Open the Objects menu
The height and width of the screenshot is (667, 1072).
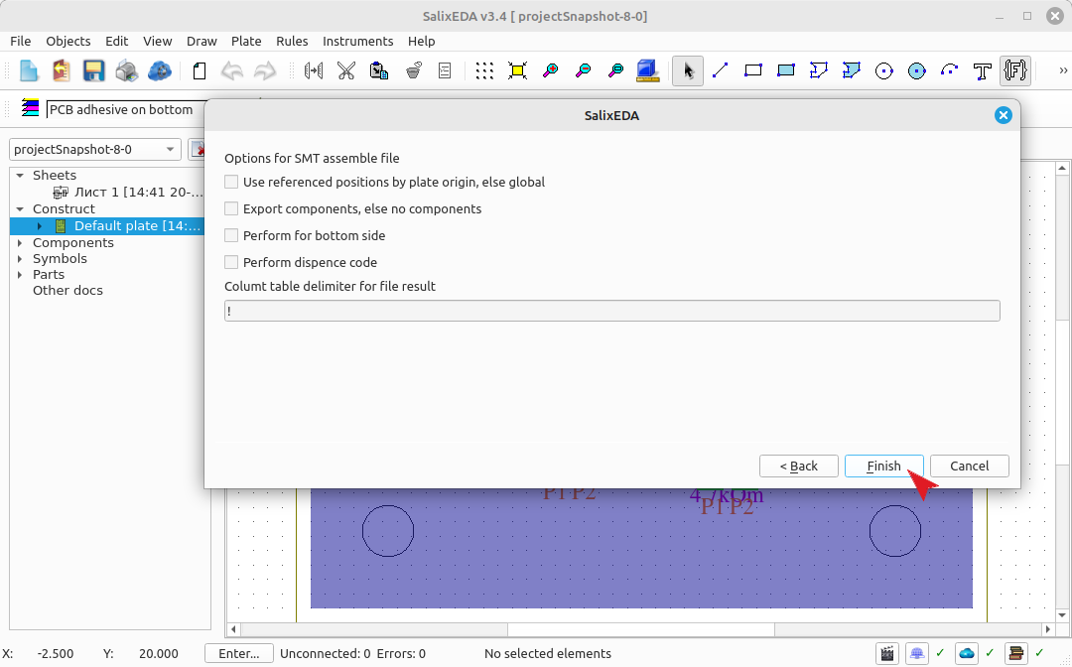pyautogui.click(x=67, y=41)
